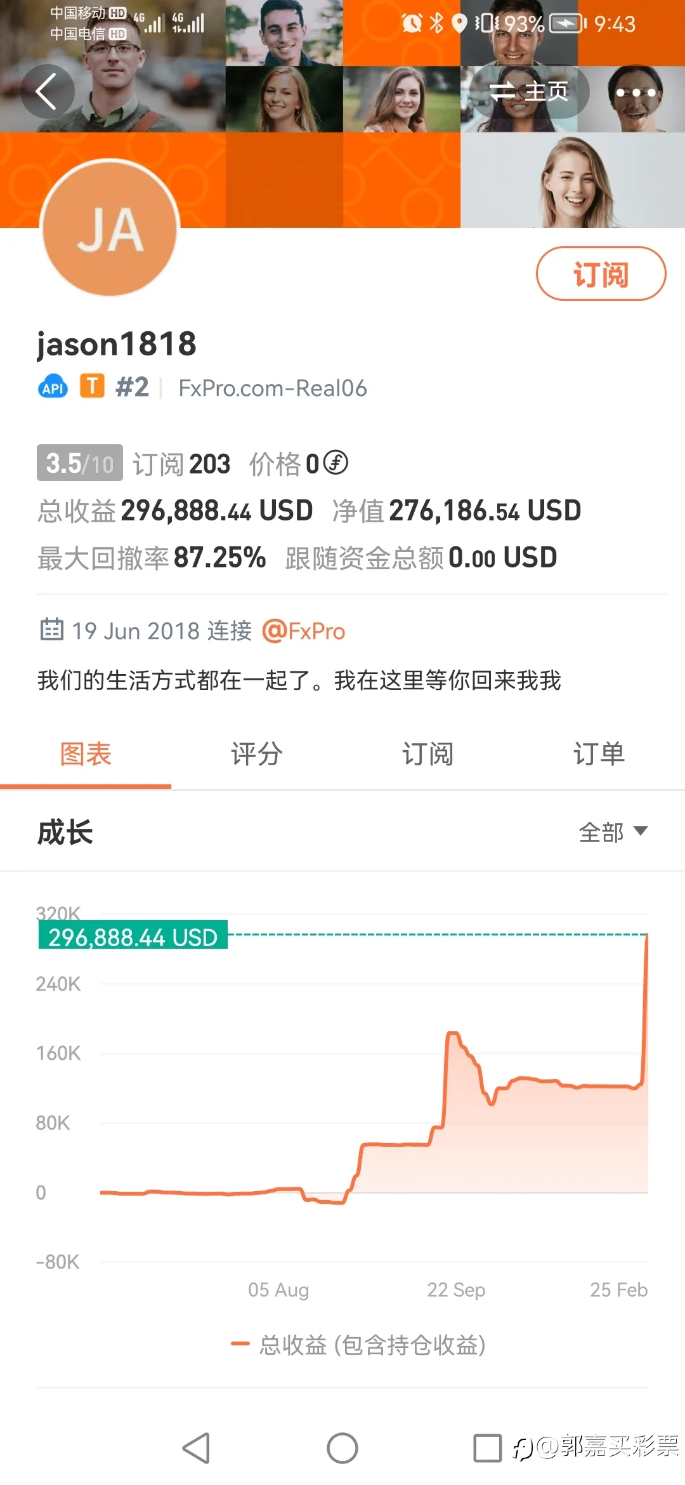
Task: Tap the JA profile avatar
Action: [x=110, y=230]
